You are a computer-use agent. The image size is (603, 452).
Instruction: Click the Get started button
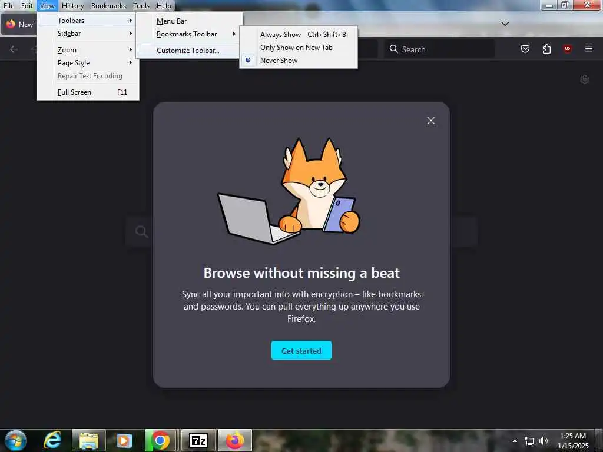pos(301,351)
